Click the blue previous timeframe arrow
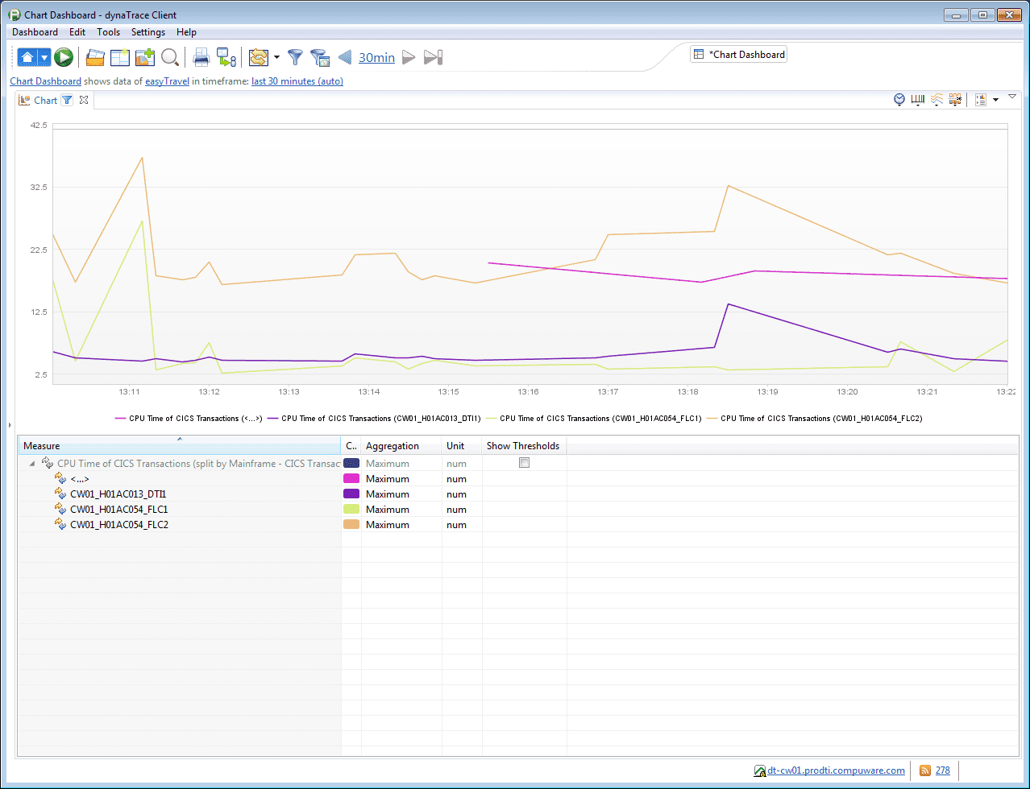The image size is (1030, 789). click(345, 57)
